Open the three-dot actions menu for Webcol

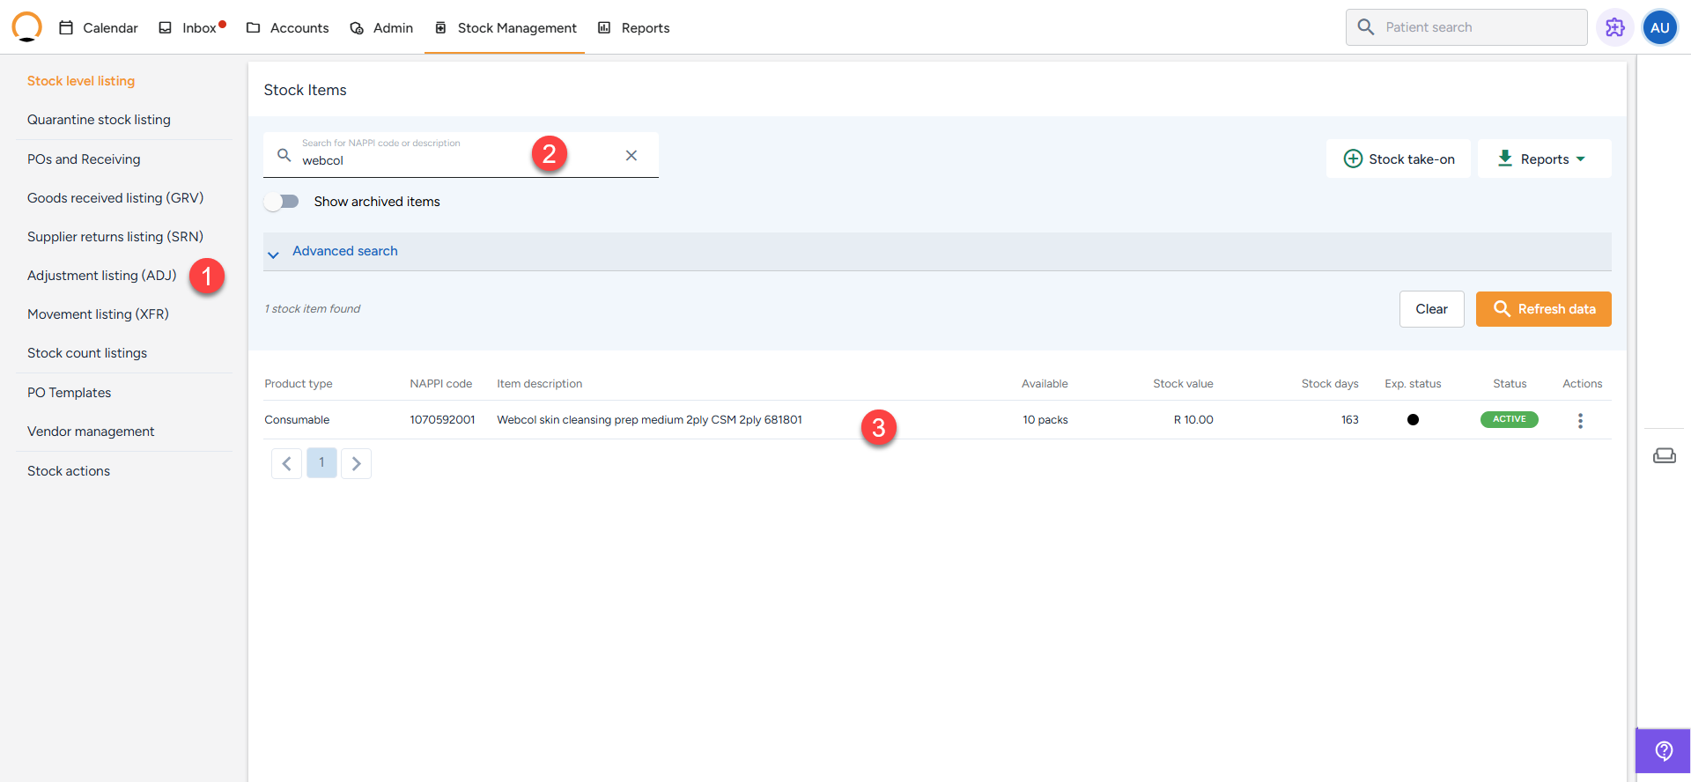[1580, 421]
